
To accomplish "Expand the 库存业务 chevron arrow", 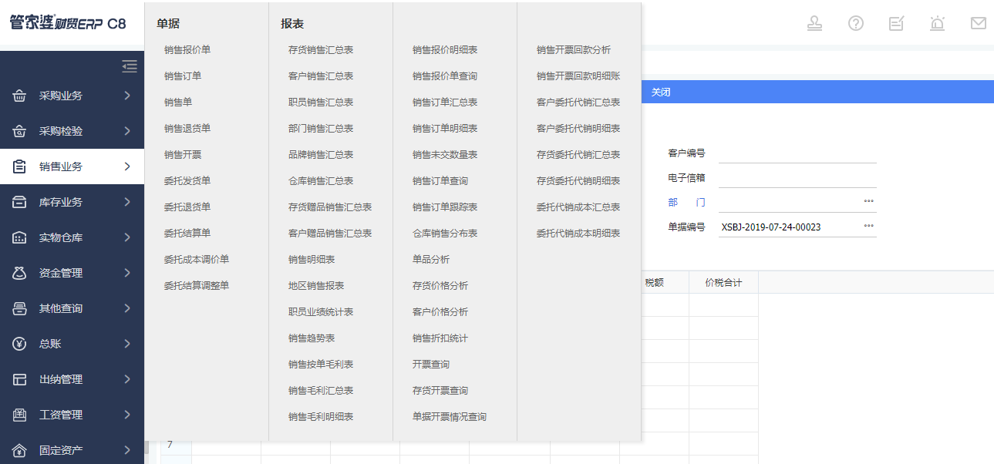I will (127, 202).
